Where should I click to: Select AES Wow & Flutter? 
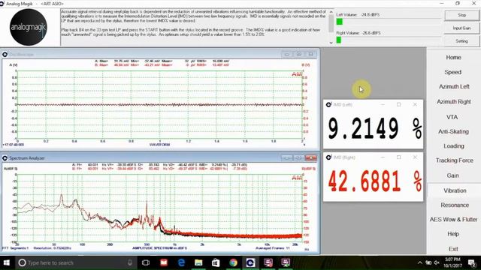pyautogui.click(x=453, y=220)
